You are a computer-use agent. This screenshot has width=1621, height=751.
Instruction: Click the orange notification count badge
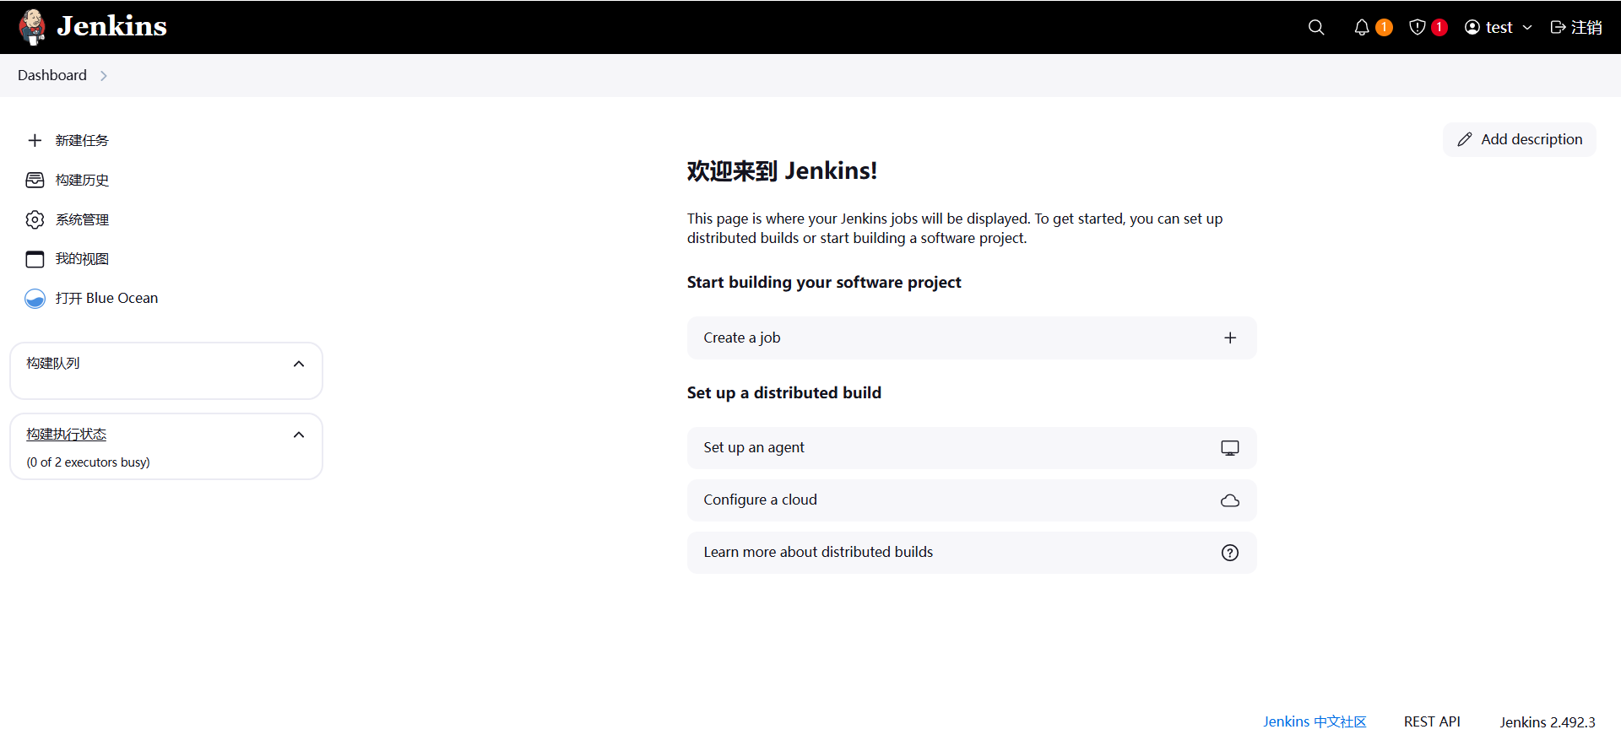click(x=1384, y=27)
